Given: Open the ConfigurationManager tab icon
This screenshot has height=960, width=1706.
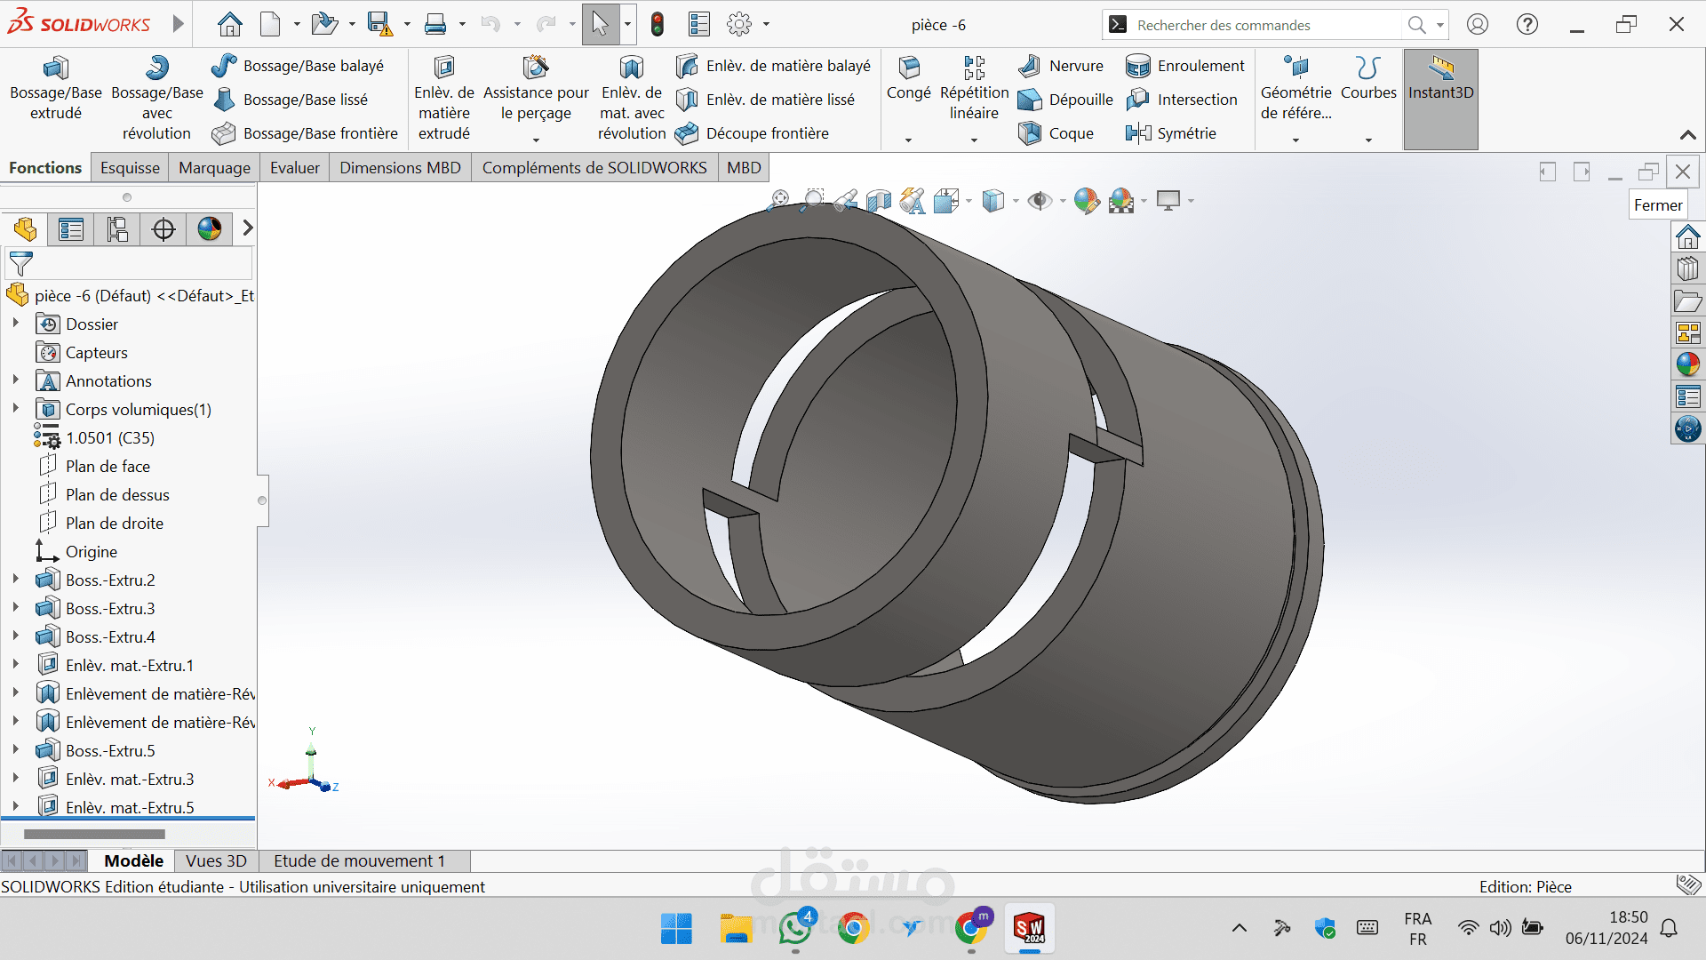Looking at the screenshot, I should point(117,229).
